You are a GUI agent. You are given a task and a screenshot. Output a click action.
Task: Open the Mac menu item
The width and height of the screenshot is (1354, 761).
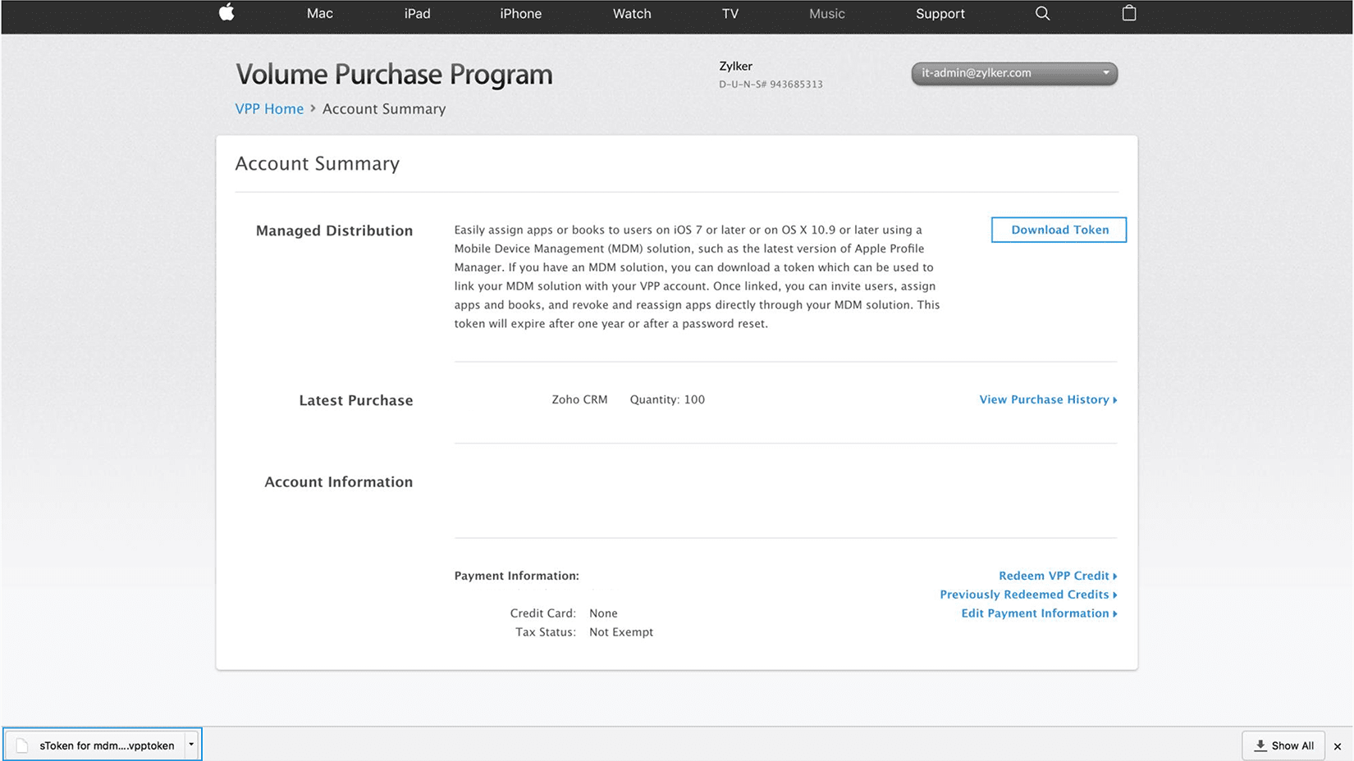tap(320, 14)
